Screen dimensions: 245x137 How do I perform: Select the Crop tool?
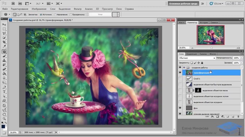coord(4,42)
